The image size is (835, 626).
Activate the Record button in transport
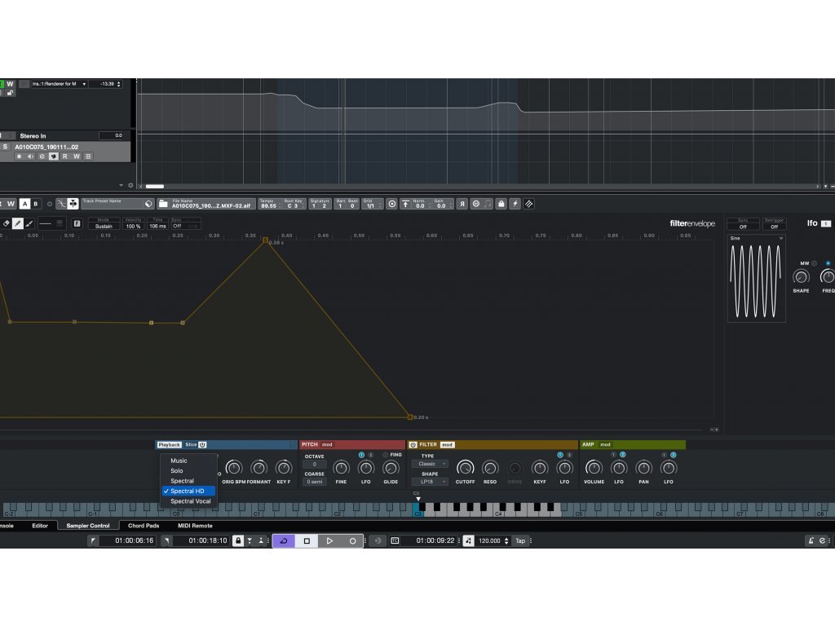352,540
